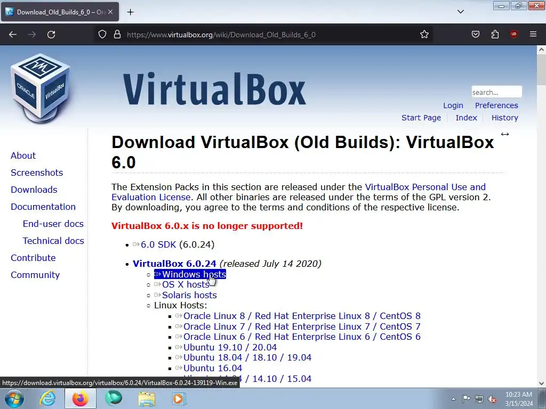Select the Firefox taskbar icon
The width and height of the screenshot is (546, 409).
tap(81, 398)
